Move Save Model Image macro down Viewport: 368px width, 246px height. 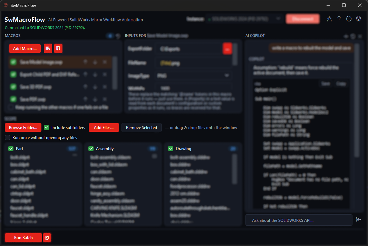(95, 62)
